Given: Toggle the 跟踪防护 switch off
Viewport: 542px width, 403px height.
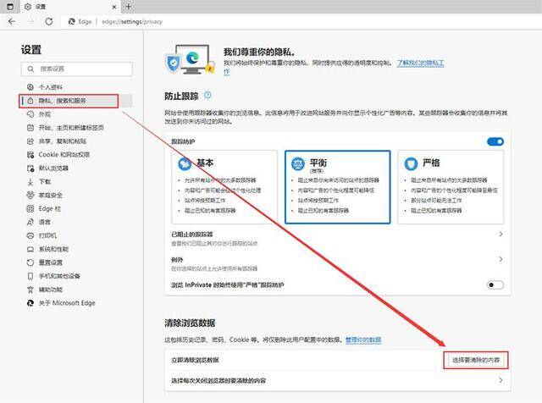Looking at the screenshot, I should pyautogui.click(x=495, y=141).
